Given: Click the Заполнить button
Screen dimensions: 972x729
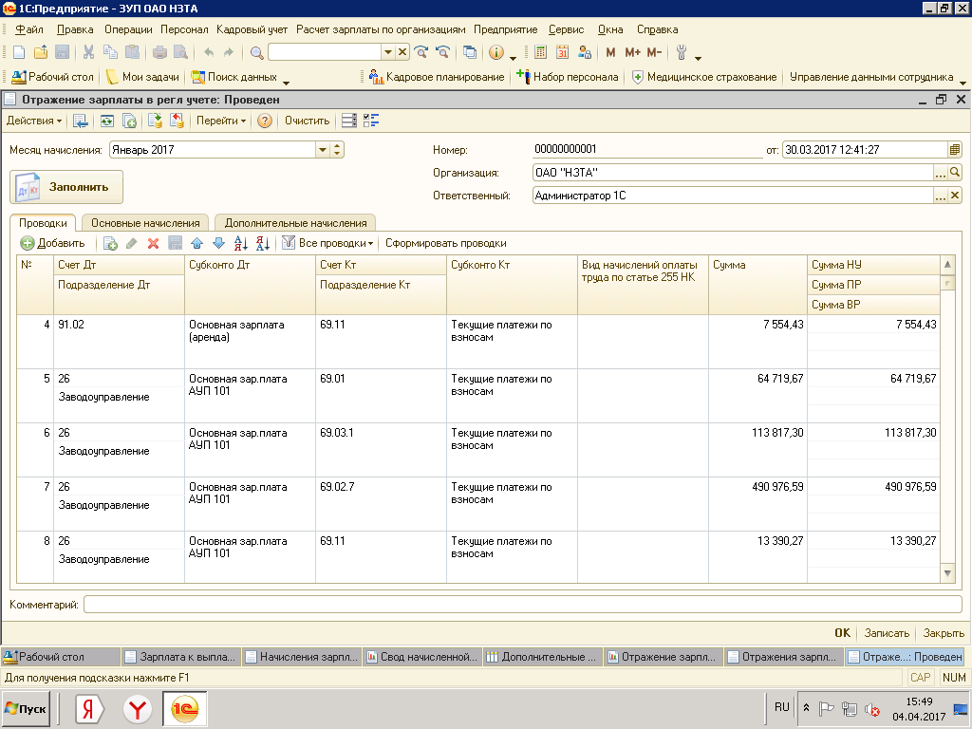Looking at the screenshot, I should point(66,187).
